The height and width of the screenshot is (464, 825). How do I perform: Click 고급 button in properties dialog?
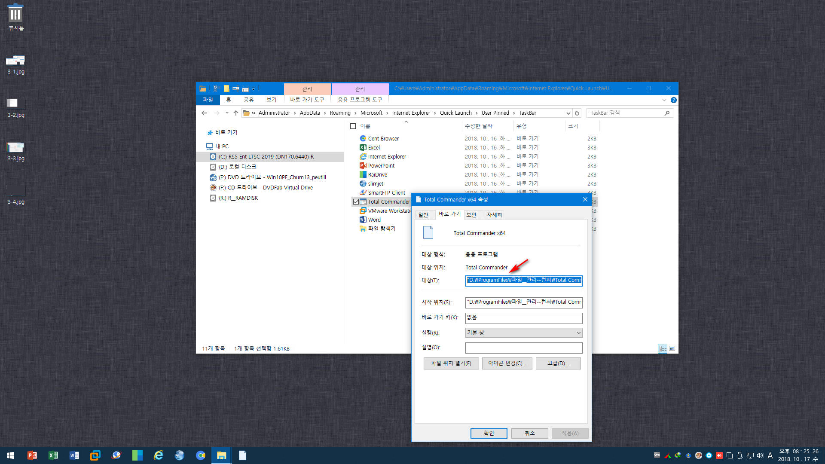558,363
